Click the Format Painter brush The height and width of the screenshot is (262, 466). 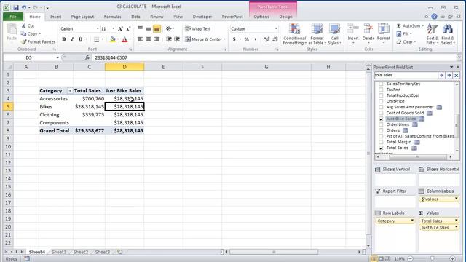click(x=24, y=42)
